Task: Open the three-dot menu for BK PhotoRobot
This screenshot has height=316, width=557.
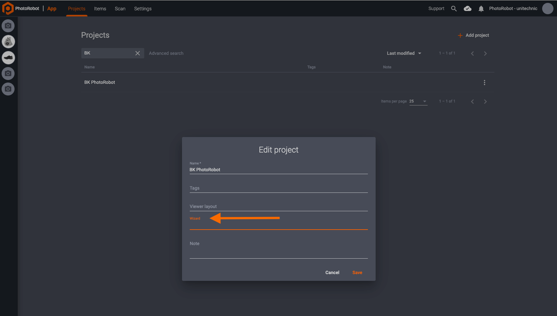Action: [484, 82]
